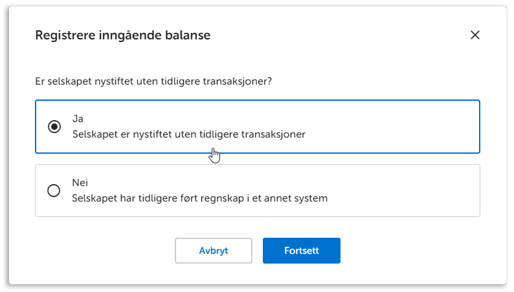The height and width of the screenshot is (292, 514).
Task: Continue to next step with Fortsett
Action: [301, 251]
